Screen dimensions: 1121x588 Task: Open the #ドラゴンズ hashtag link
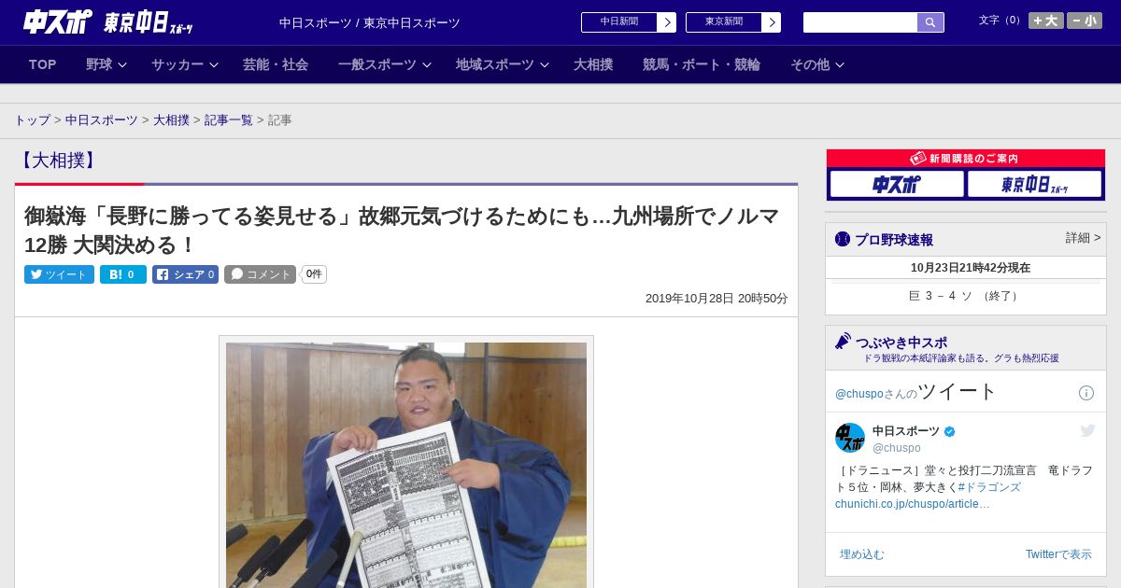pyautogui.click(x=989, y=487)
